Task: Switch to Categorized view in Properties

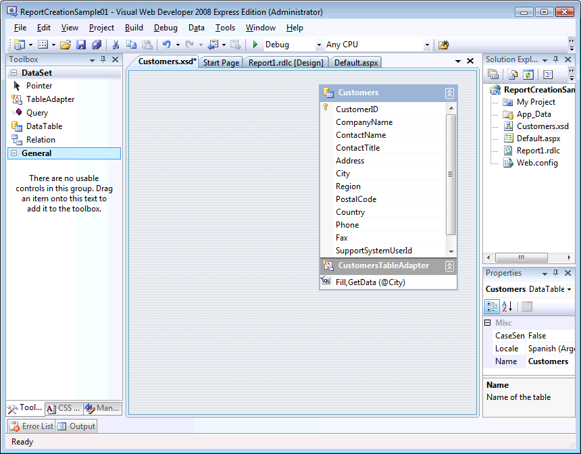Action: pyautogui.click(x=492, y=307)
